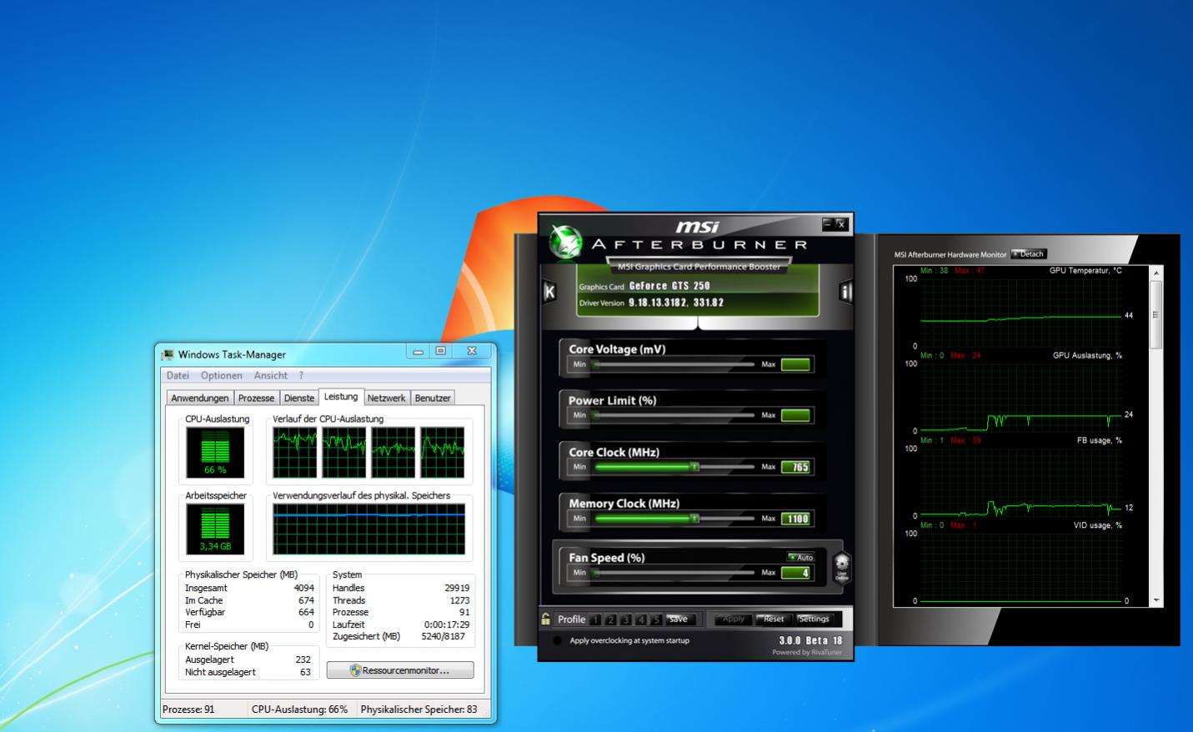Viewport: 1193px width, 732px height.
Task: Click 'Prozesse: 91' in the status bar
Action: click(188, 709)
